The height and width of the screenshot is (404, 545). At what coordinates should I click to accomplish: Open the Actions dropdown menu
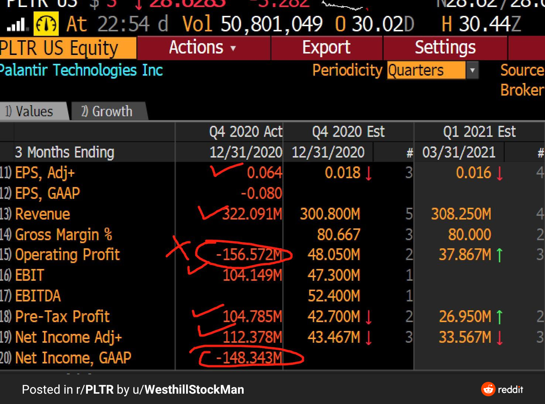tap(203, 48)
